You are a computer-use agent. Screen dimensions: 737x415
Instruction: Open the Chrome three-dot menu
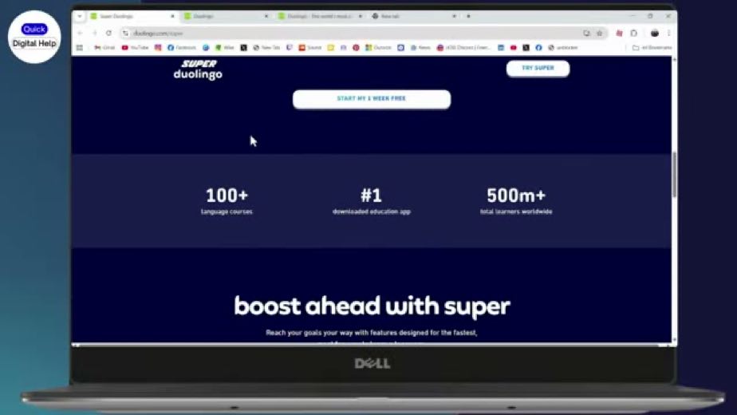669,34
